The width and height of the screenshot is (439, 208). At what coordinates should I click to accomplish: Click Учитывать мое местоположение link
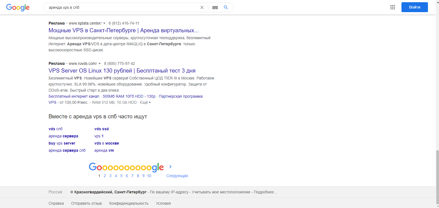click(221, 192)
